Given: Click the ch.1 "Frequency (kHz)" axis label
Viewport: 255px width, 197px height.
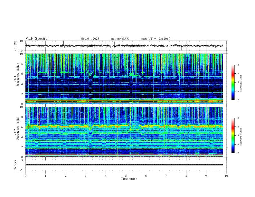Looking at the screenshot, I should [x=18, y=75].
